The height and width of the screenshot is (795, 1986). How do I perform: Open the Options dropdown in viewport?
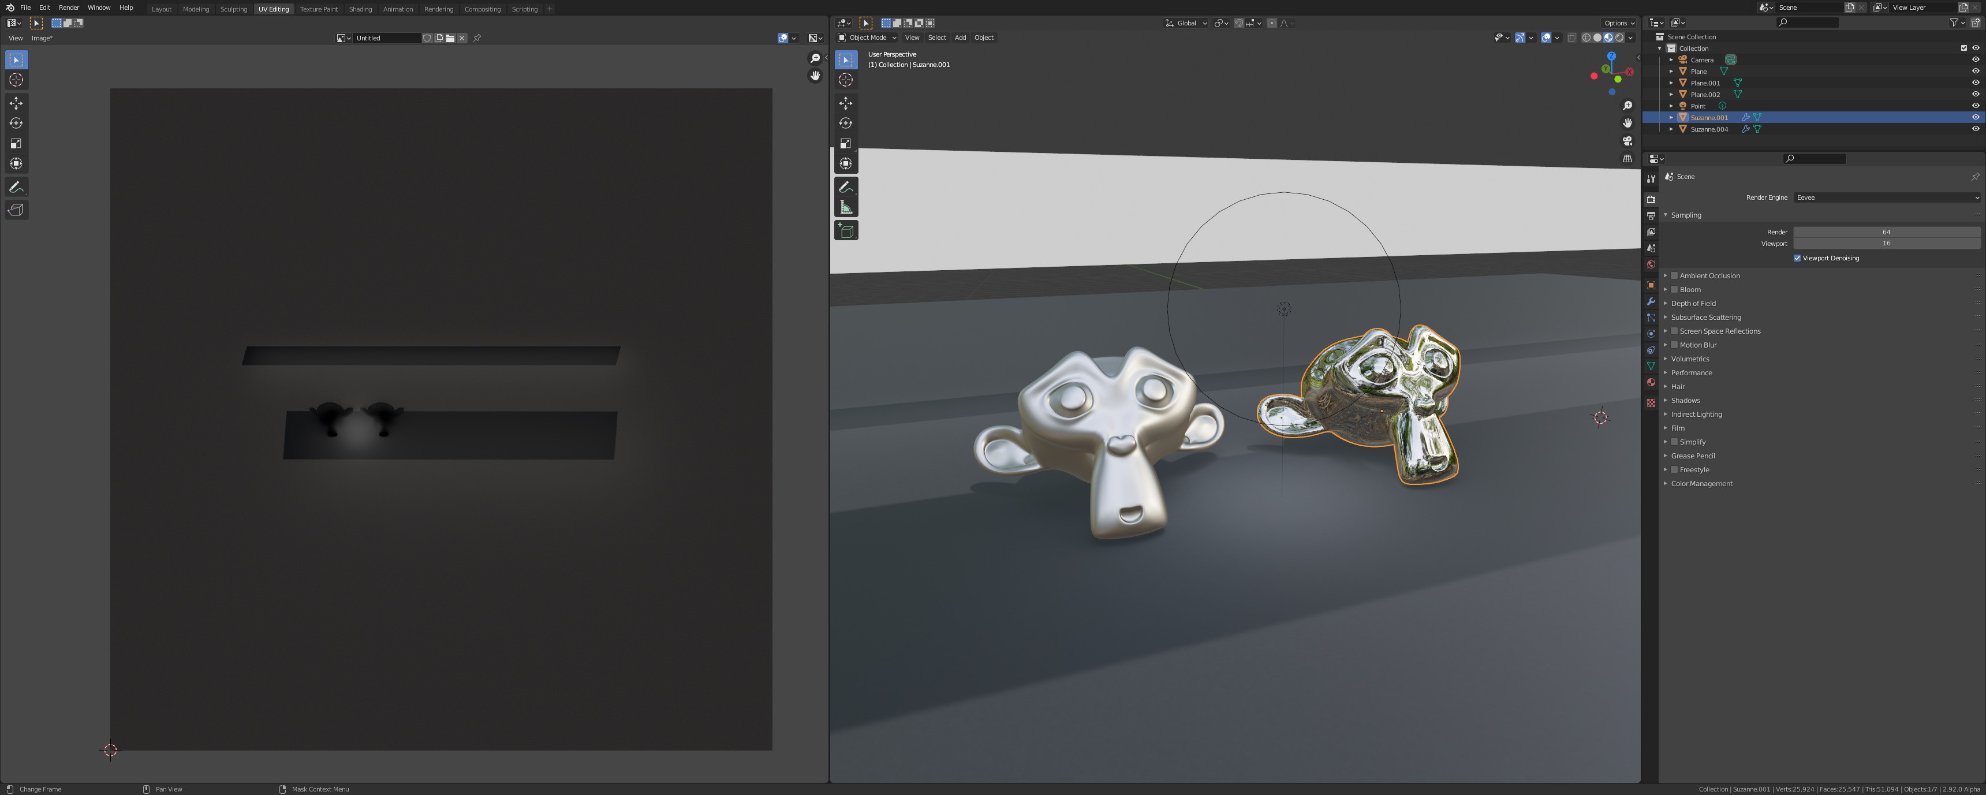coord(1618,23)
